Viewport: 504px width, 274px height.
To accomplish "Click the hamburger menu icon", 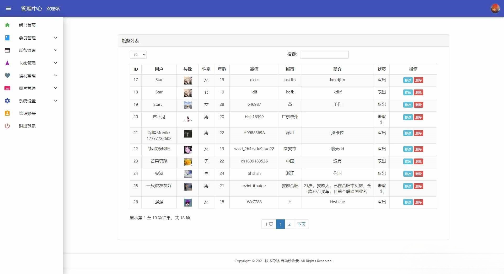I will 9,8.
